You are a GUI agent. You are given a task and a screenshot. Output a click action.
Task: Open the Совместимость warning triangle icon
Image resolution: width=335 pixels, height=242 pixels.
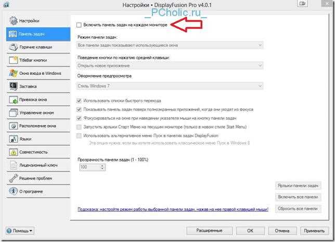13,152
